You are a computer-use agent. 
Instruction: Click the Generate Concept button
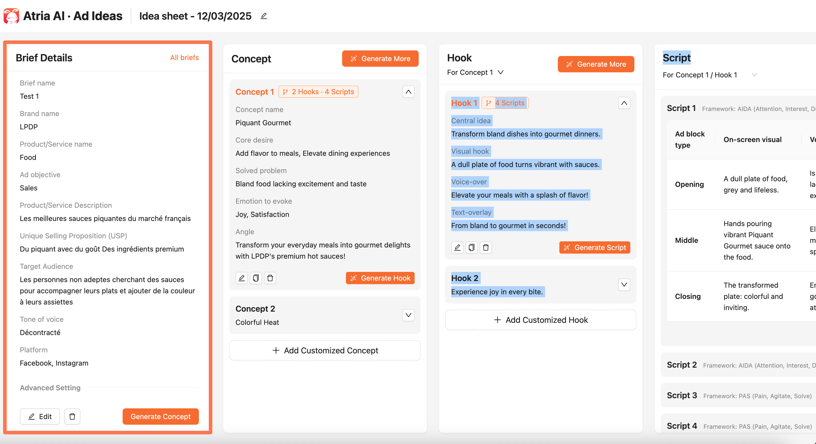(x=161, y=417)
